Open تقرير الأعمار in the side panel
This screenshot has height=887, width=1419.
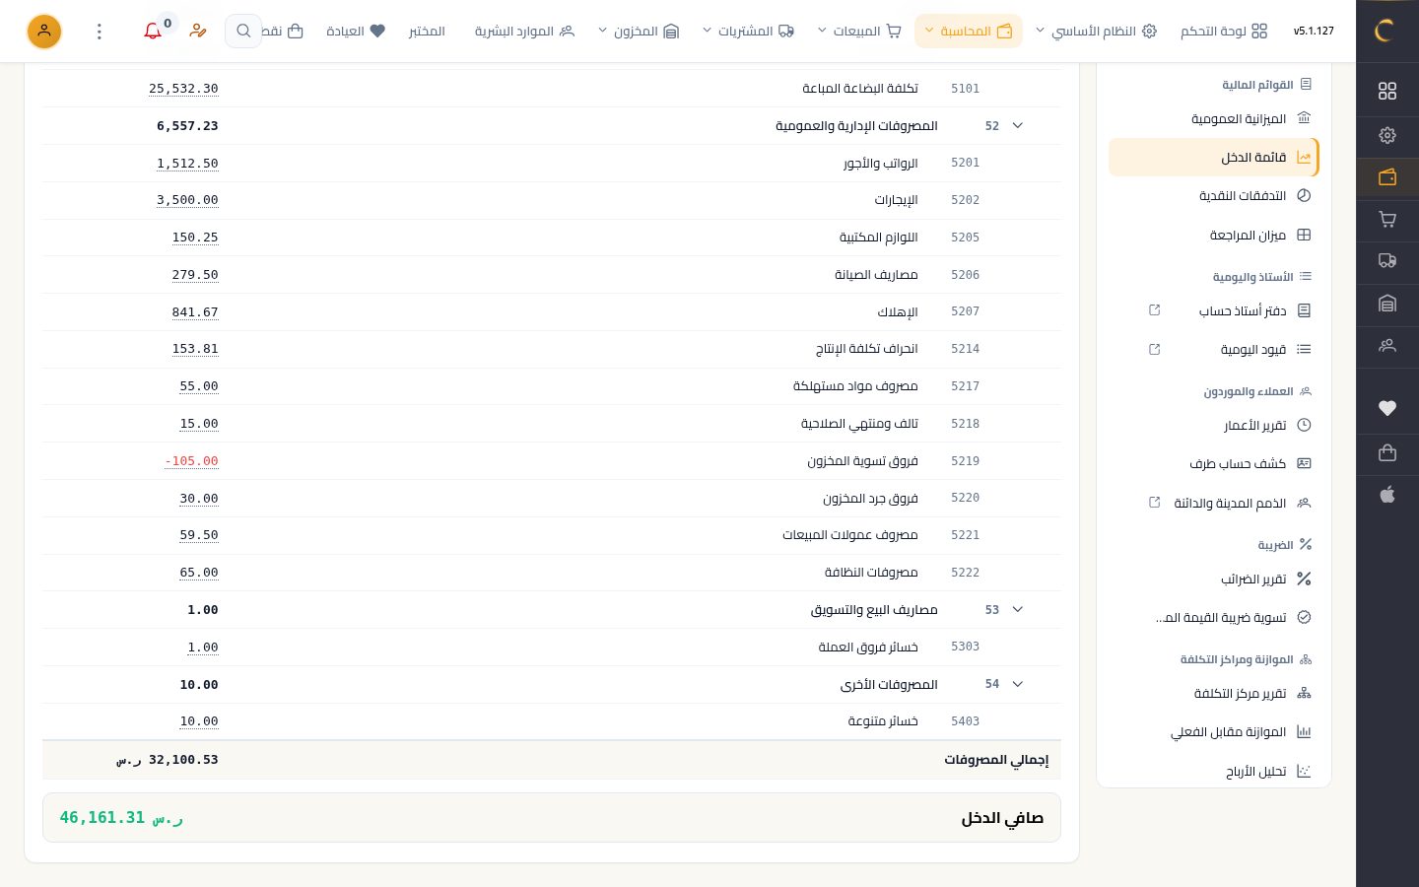(x=1214, y=426)
